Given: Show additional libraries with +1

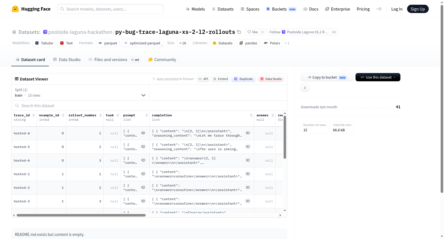Looking at the screenshot, I should click(287, 43).
